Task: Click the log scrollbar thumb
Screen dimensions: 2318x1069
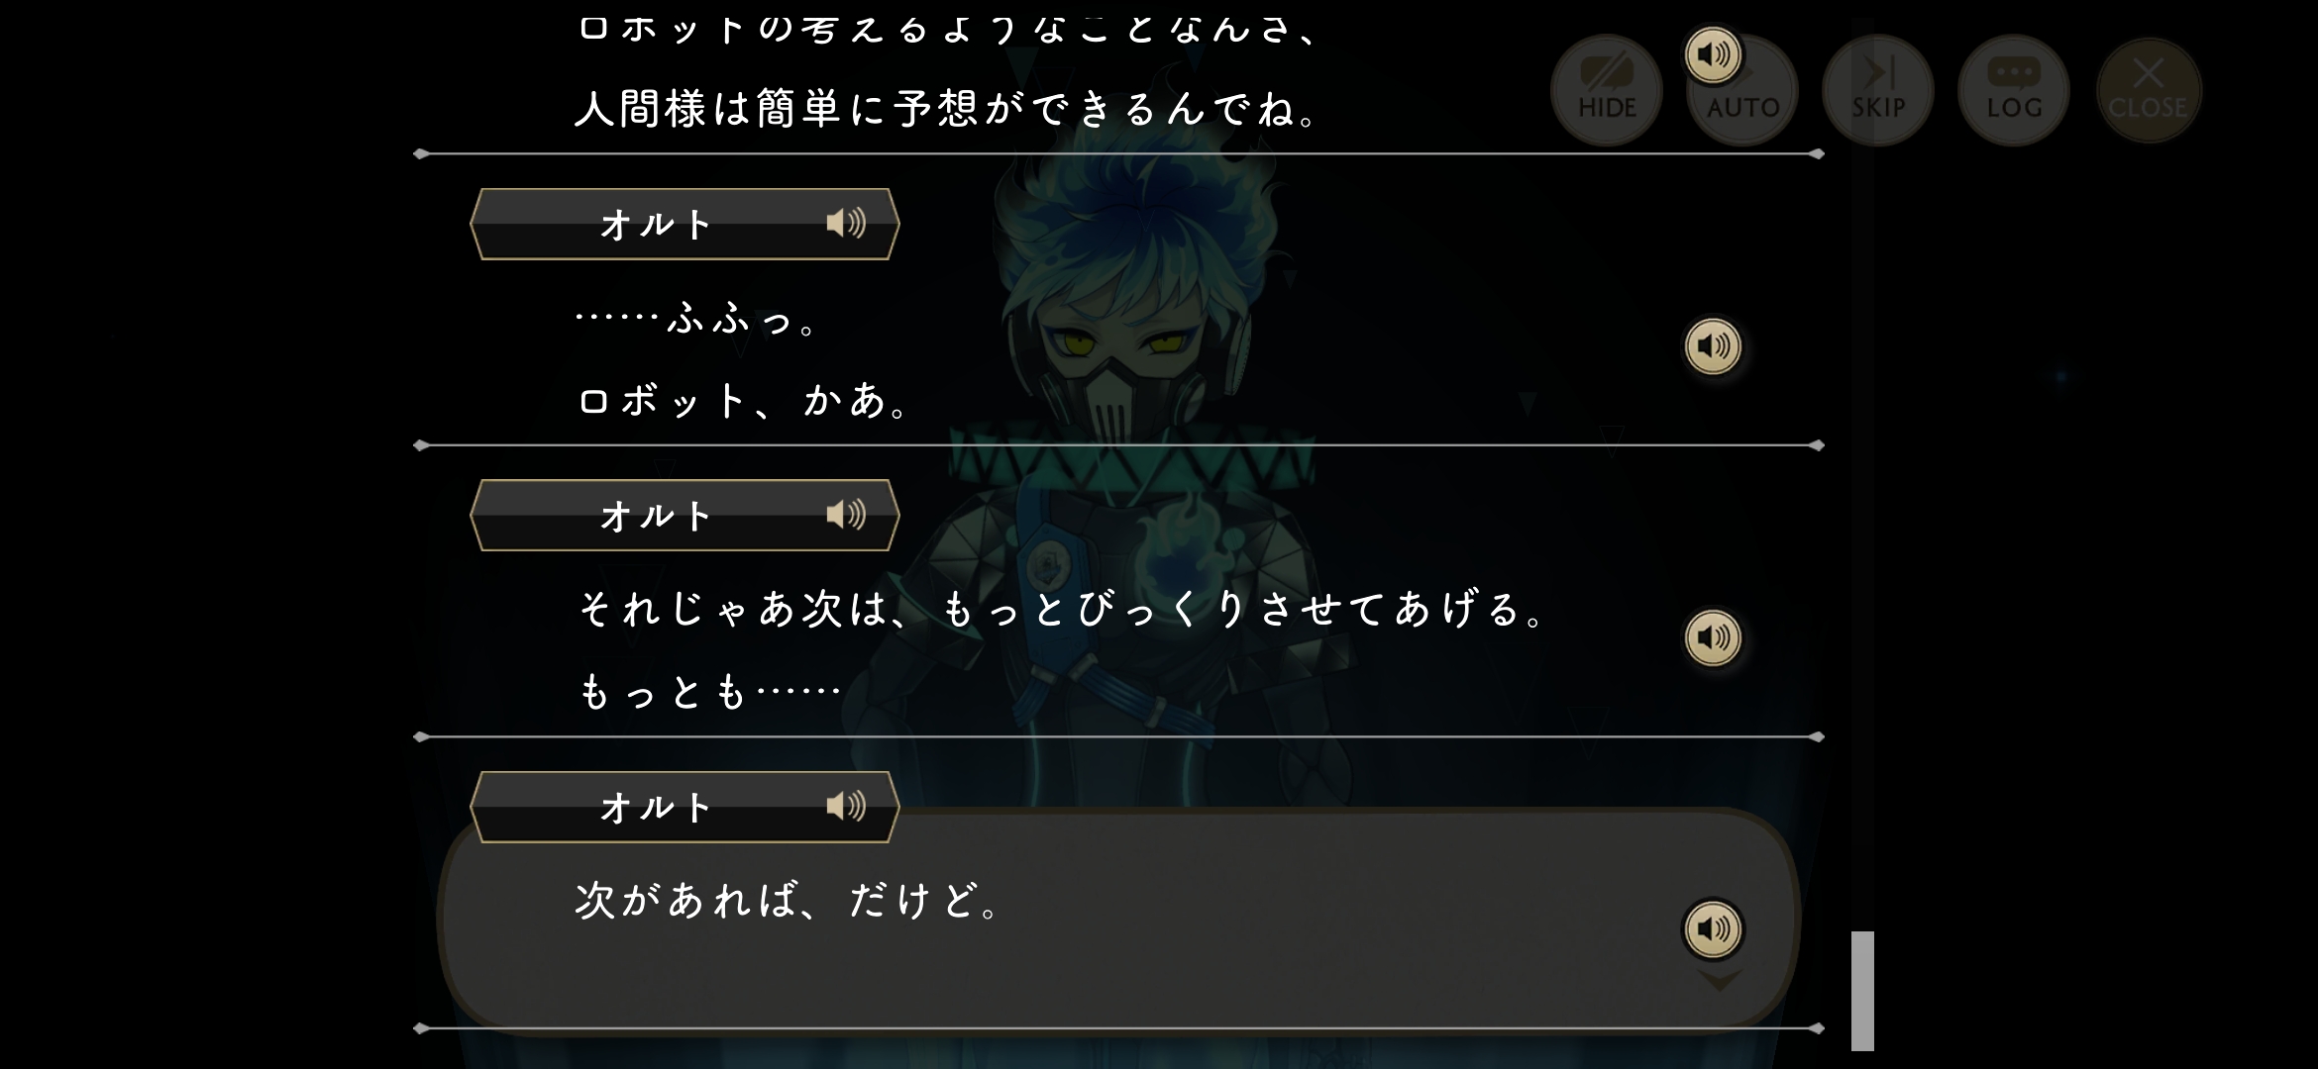Action: click(x=1862, y=991)
